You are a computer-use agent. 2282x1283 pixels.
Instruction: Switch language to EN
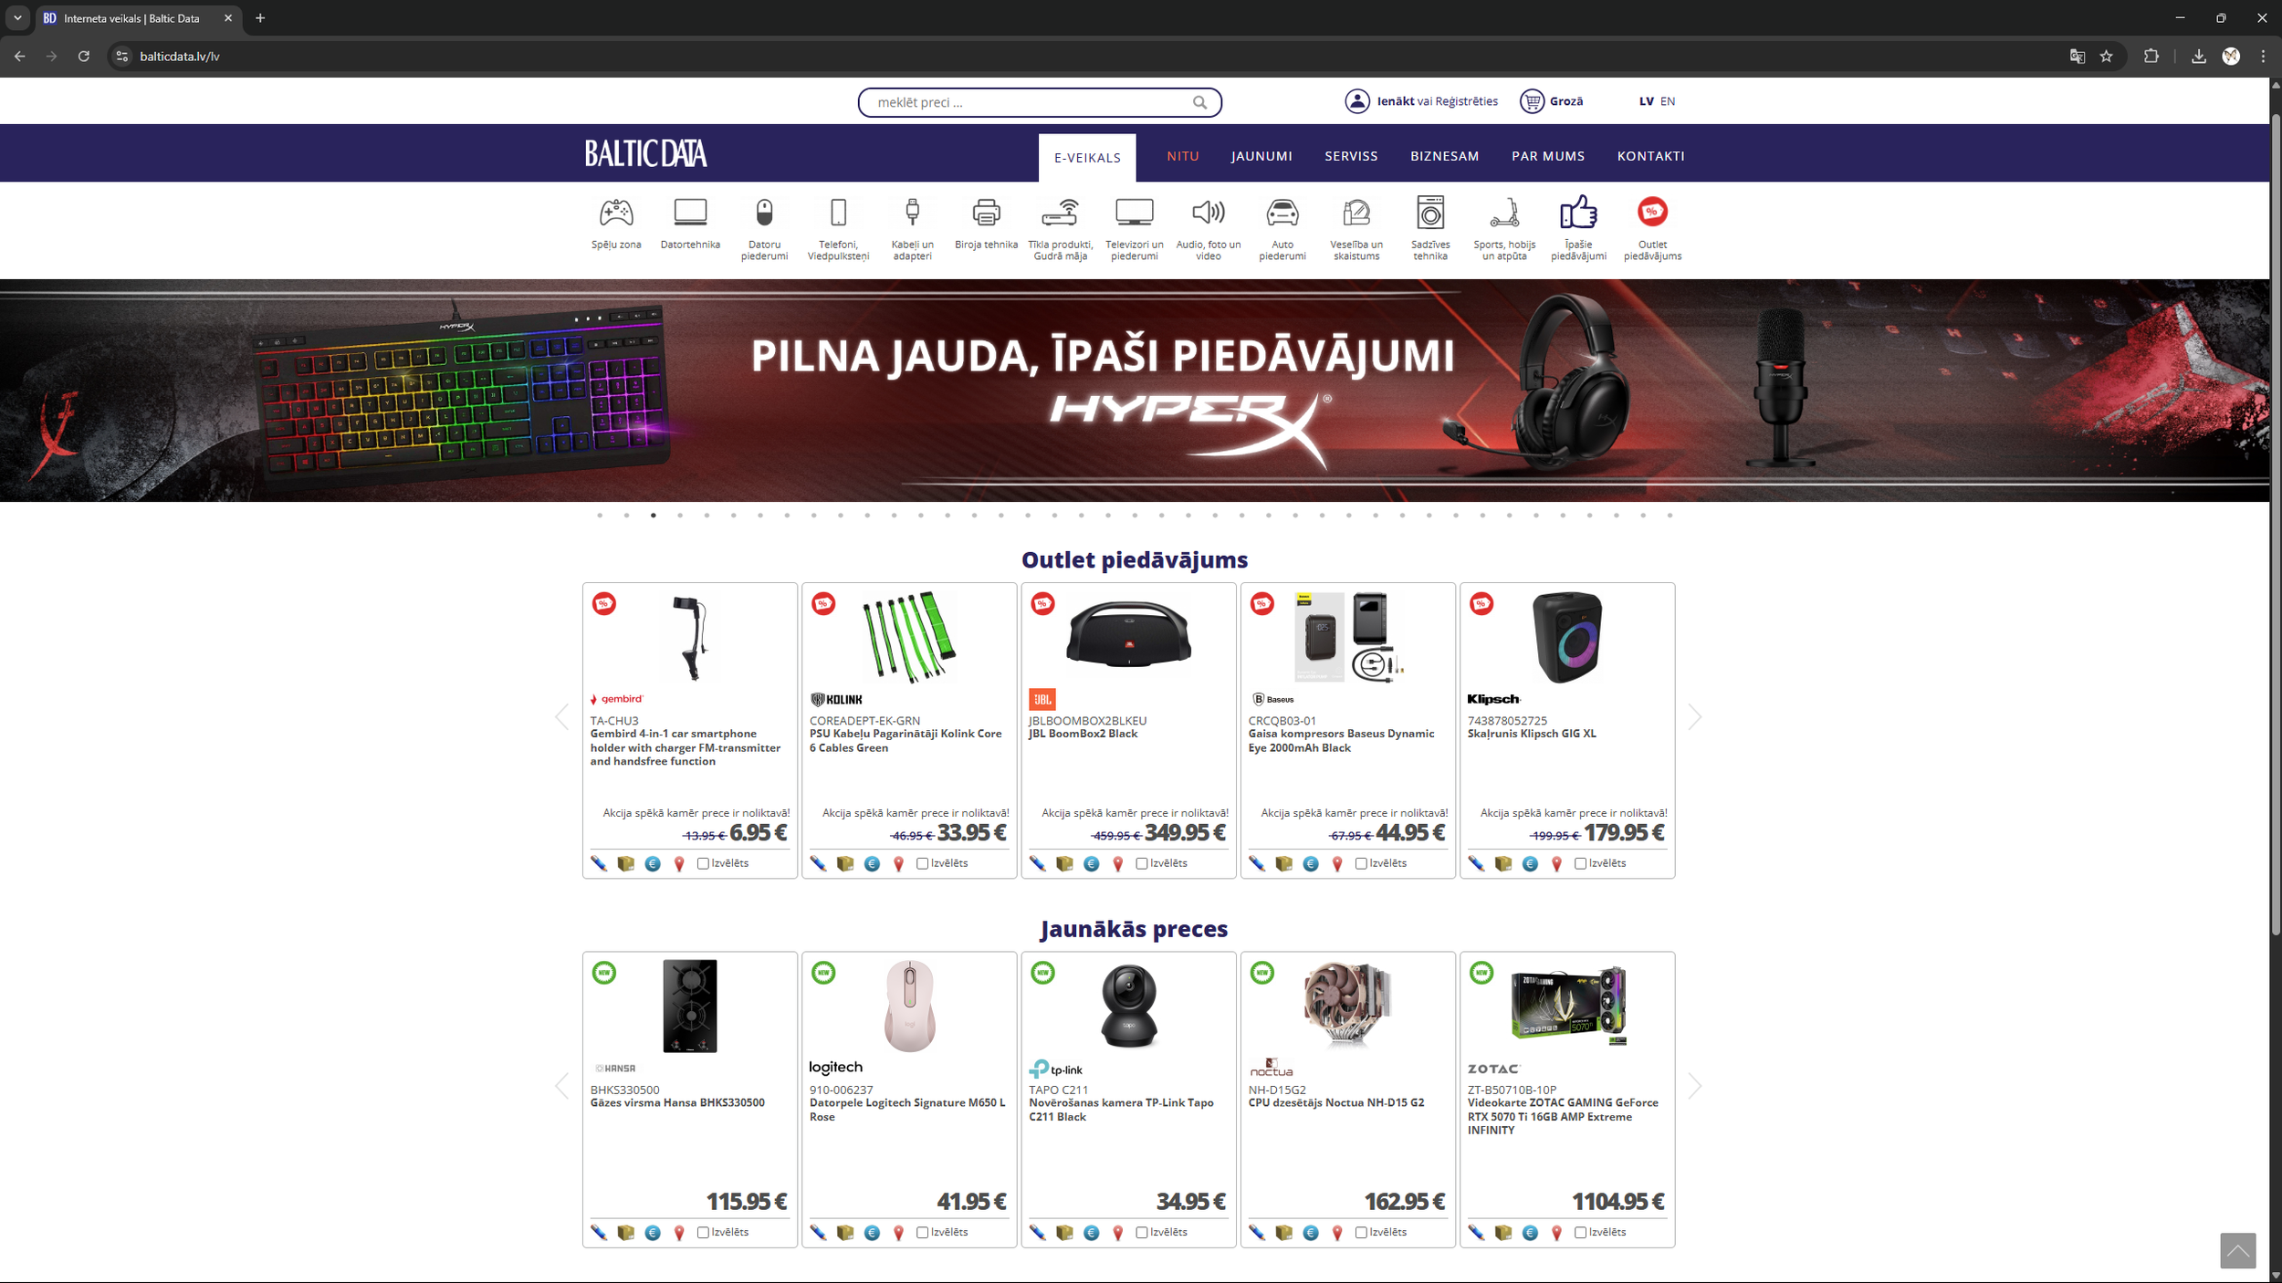tap(1668, 101)
